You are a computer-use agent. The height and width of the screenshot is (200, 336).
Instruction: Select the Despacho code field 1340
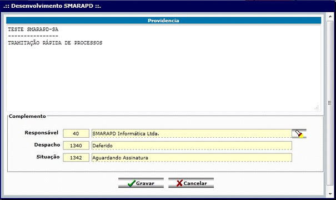(x=76, y=146)
